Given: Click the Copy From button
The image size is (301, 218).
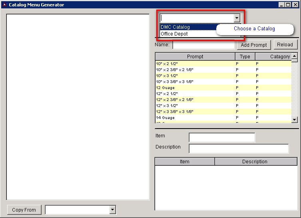Looking at the screenshot, I should tap(24, 210).
